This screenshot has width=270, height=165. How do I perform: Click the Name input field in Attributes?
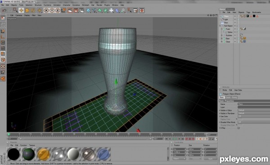pos(254,104)
